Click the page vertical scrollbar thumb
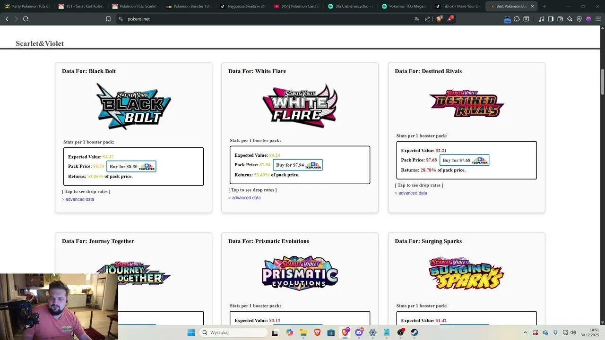This screenshot has height=340, width=605. tap(603, 82)
